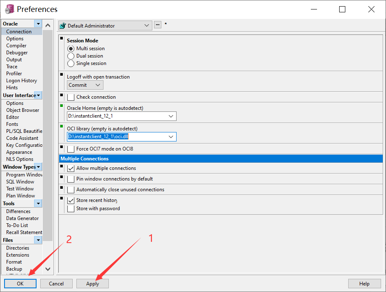
Task: Open To-Do List preferences
Action: (x=17, y=225)
